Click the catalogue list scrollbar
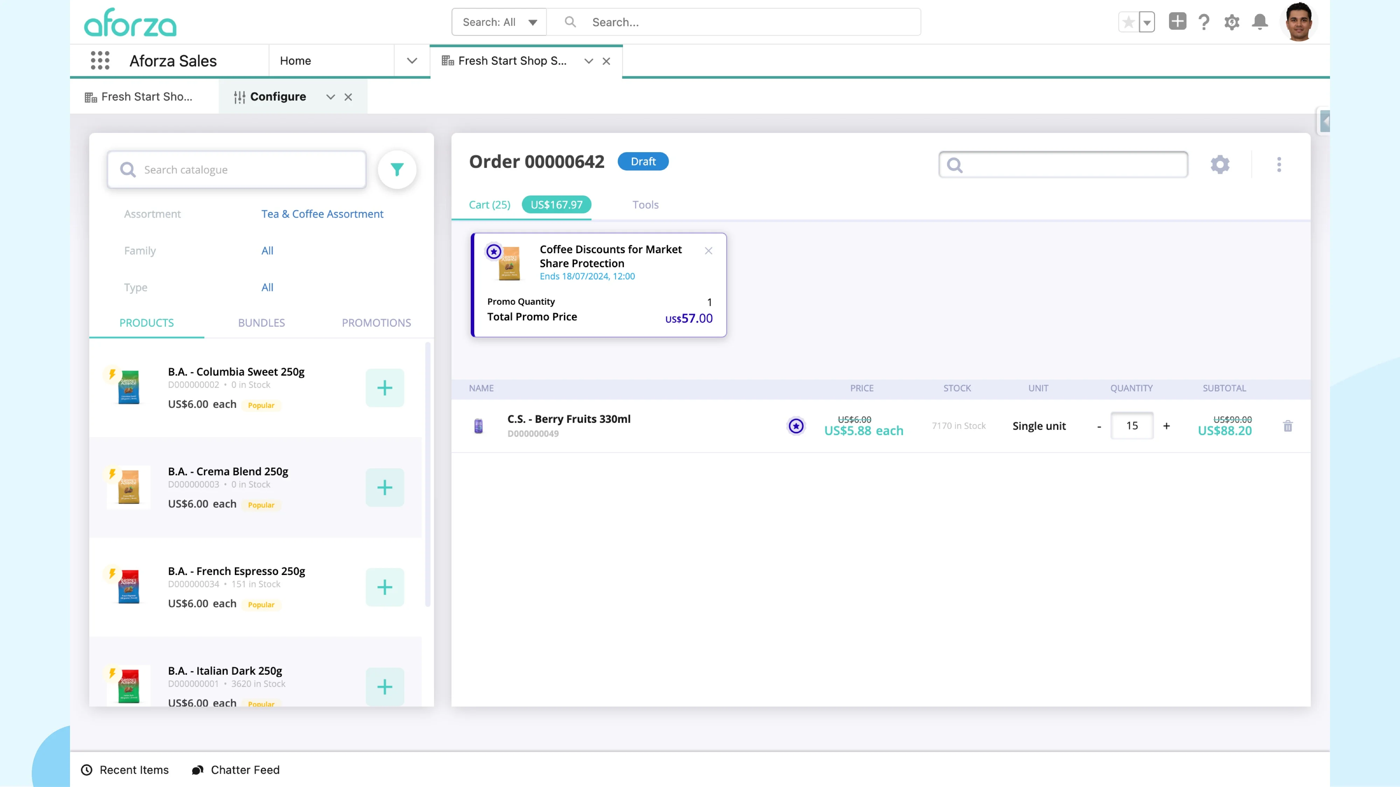Viewport: 1400px width, 787px height. pyautogui.click(x=428, y=475)
